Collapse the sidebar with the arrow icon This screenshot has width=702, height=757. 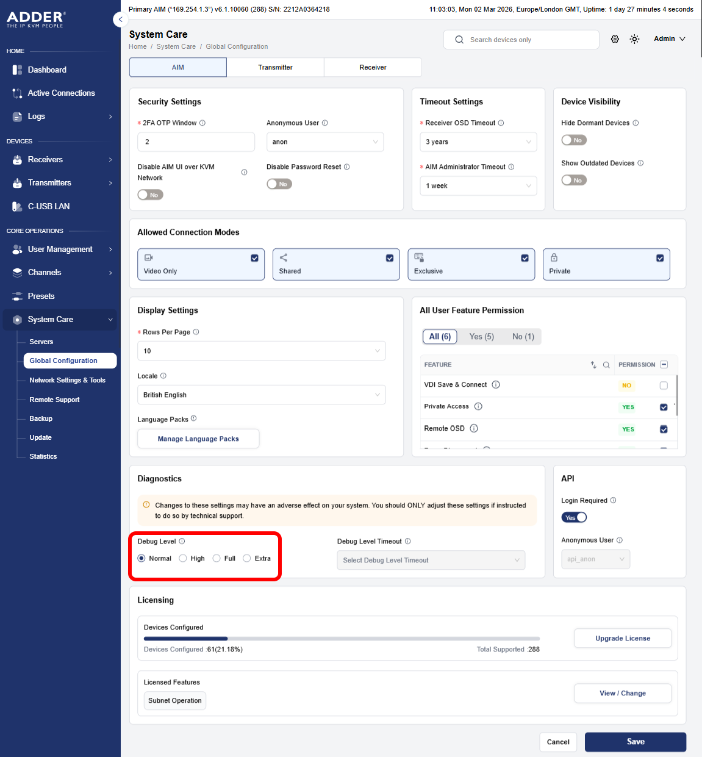120,20
